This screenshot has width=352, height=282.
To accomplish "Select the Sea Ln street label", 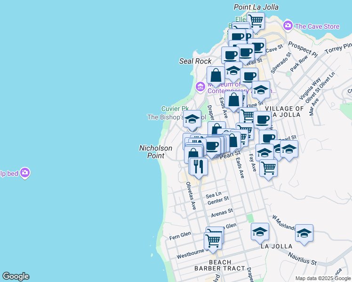I will tap(214, 195).
